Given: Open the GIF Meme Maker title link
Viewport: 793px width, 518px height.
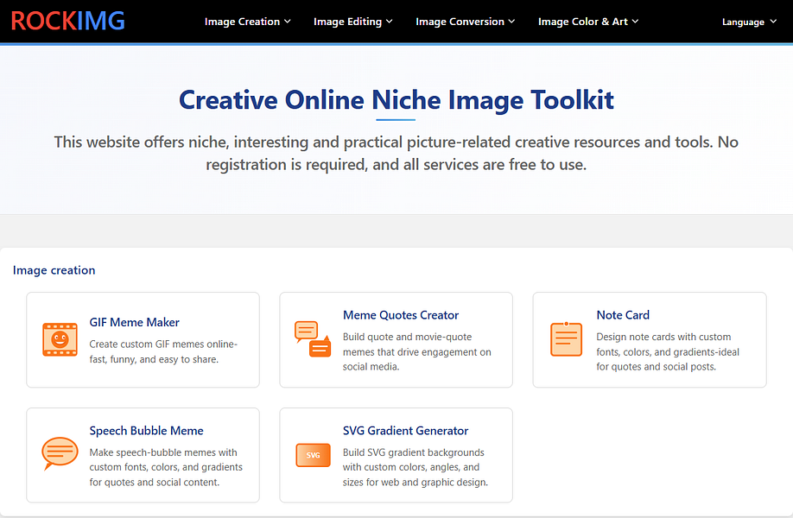Looking at the screenshot, I should [135, 322].
